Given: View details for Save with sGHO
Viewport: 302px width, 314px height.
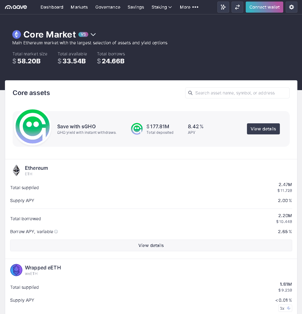Looking at the screenshot, I should click(263, 129).
